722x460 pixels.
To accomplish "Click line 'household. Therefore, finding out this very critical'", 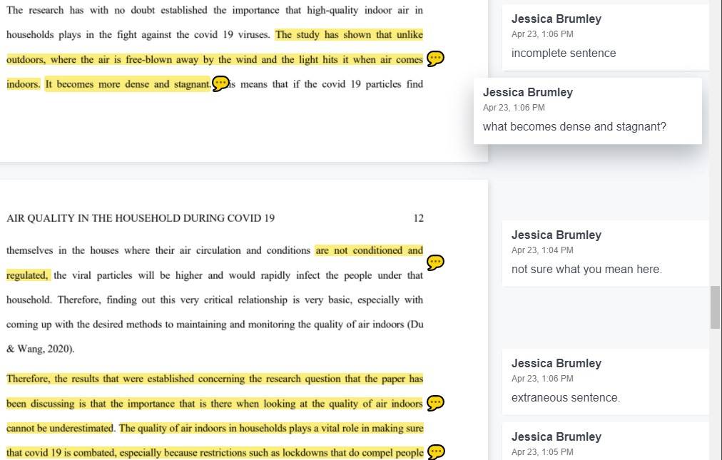I will (215, 300).
